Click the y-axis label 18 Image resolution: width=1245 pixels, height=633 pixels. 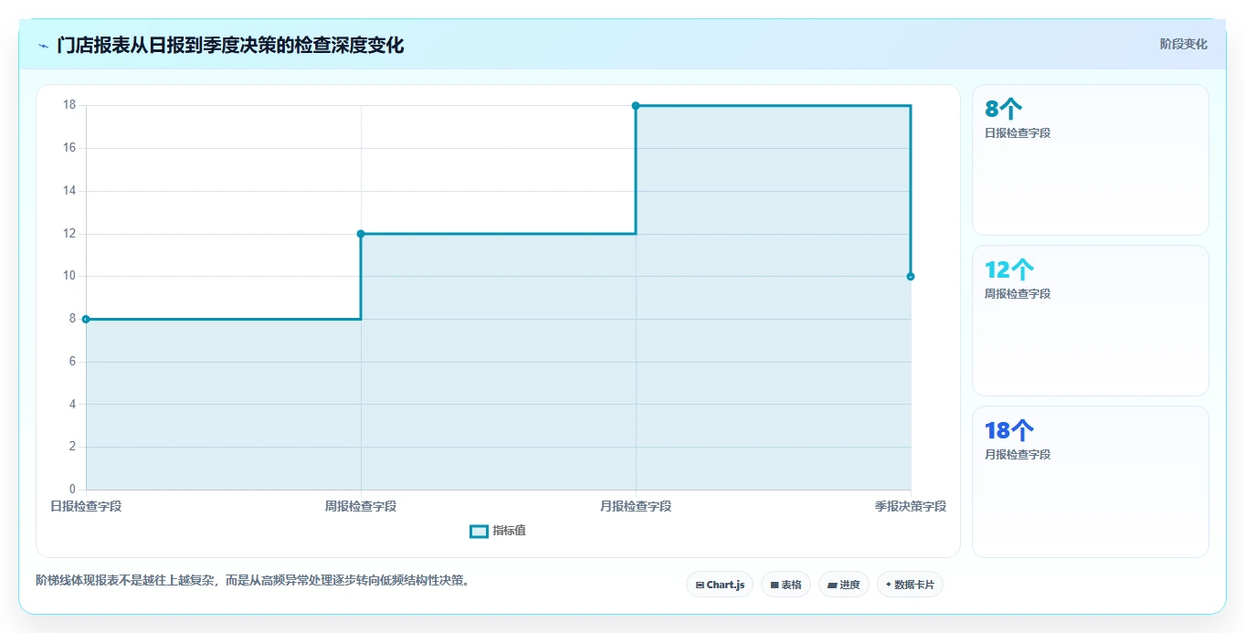69,105
